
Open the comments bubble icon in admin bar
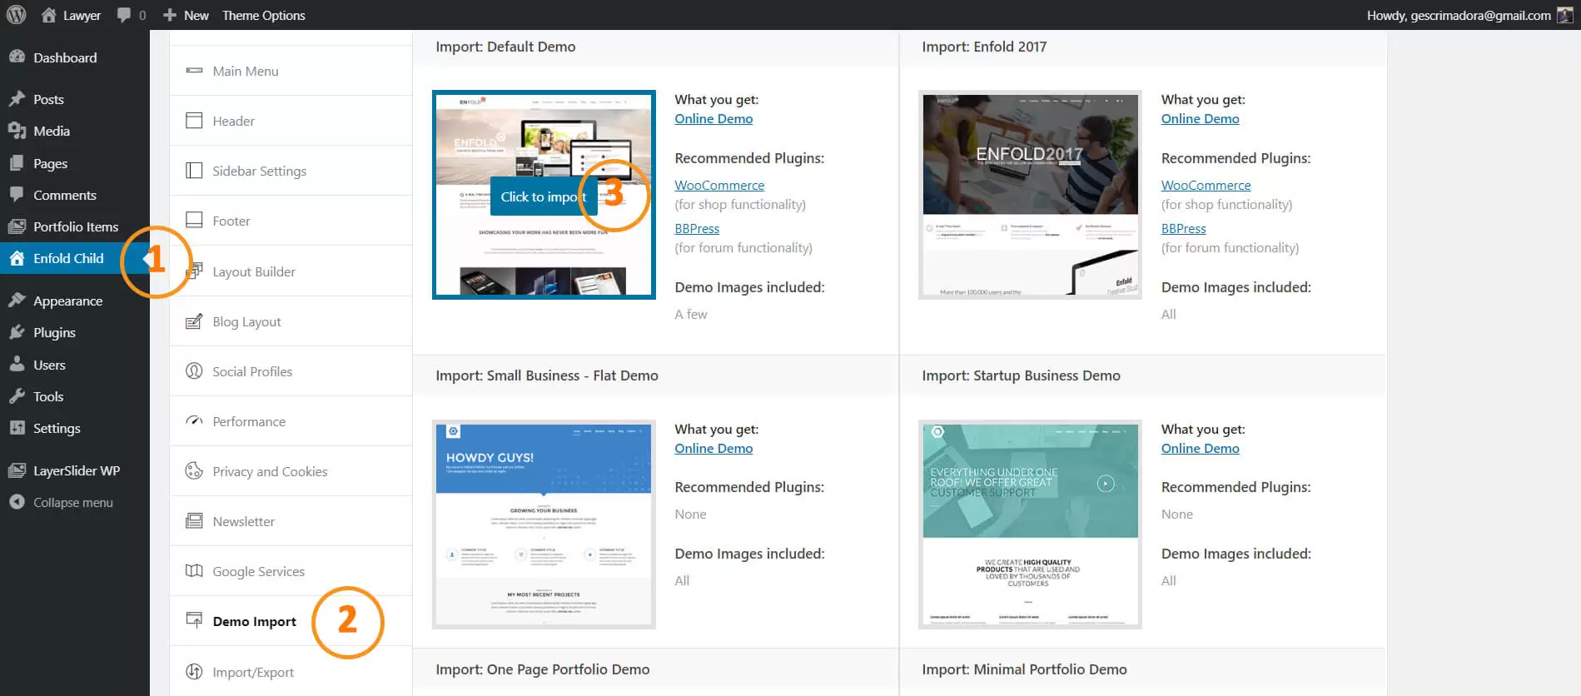point(124,15)
